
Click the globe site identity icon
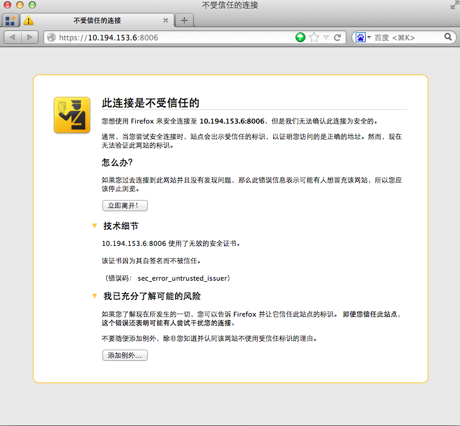(52, 37)
